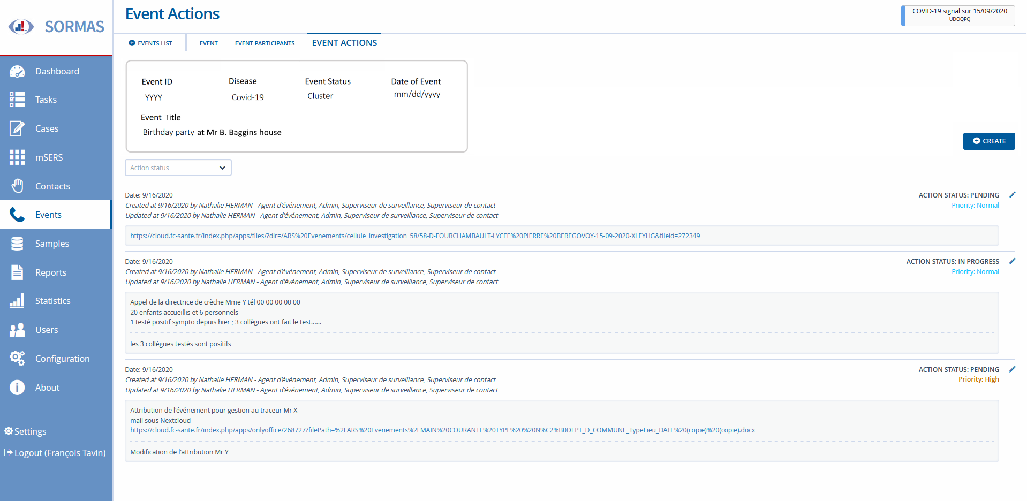Edit the first pending action with pencil icon
This screenshot has height=501, width=1027.
[1012, 195]
